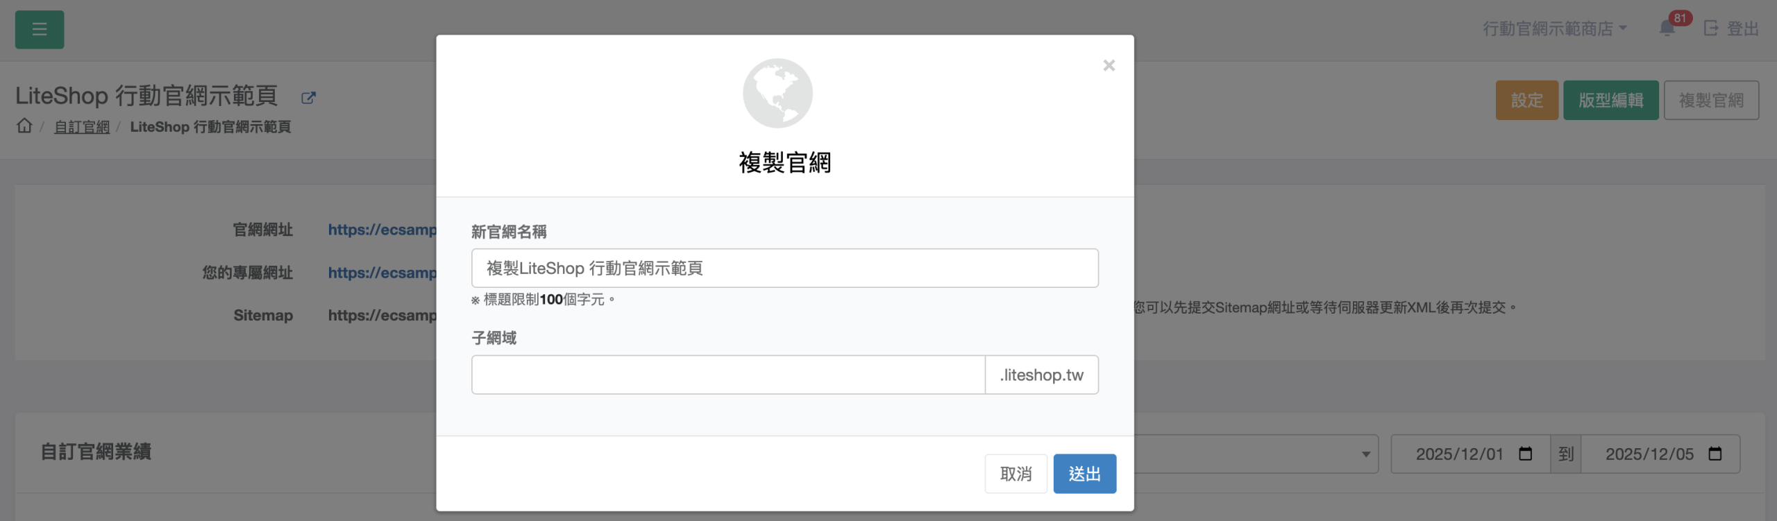The image size is (1777, 521).
Task: Go to 自訂官網 breadcrumb link
Action: (x=82, y=127)
